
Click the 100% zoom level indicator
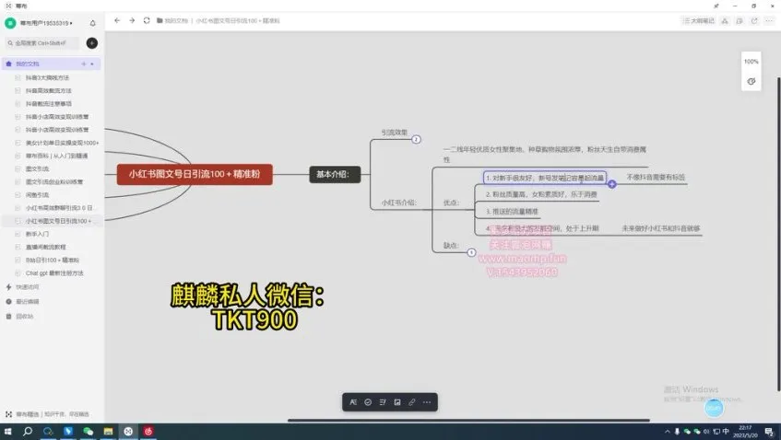click(x=751, y=62)
